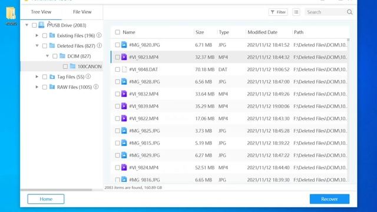Viewport: 377px width, 212px height.
Task: Click the image icon of #MG_9825.JPG
Action: [124, 131]
